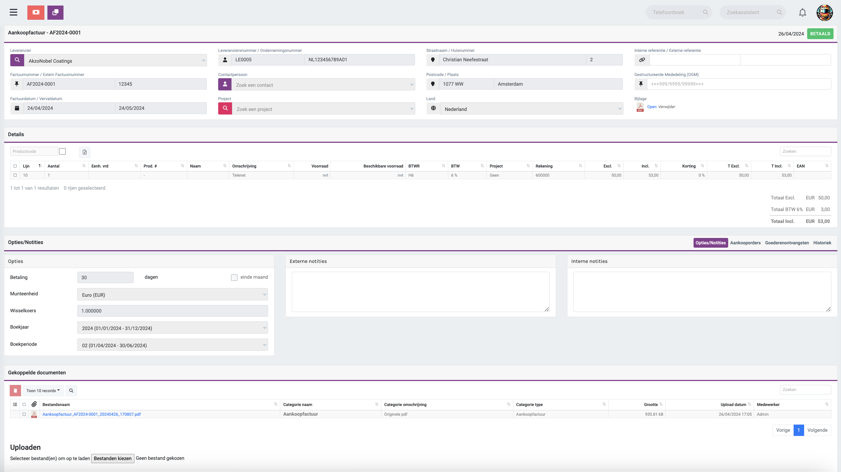The height and width of the screenshot is (472, 841).
Task: Click the Externe notities text area
Action: 420,292
